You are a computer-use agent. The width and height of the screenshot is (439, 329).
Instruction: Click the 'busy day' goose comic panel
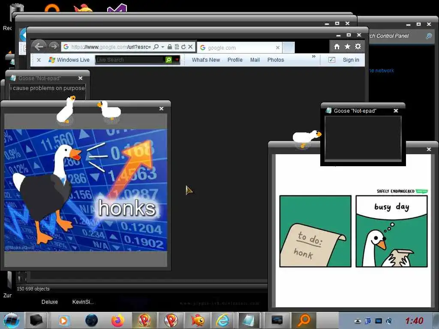coord(391,231)
